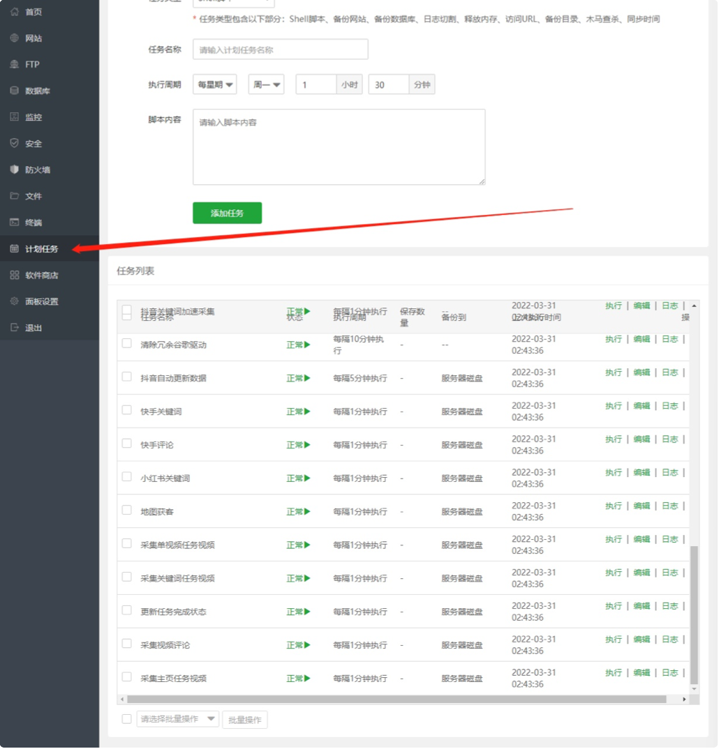Click 编辑 for 采集视频评论
This screenshot has width=719, height=749.
pyautogui.click(x=642, y=639)
